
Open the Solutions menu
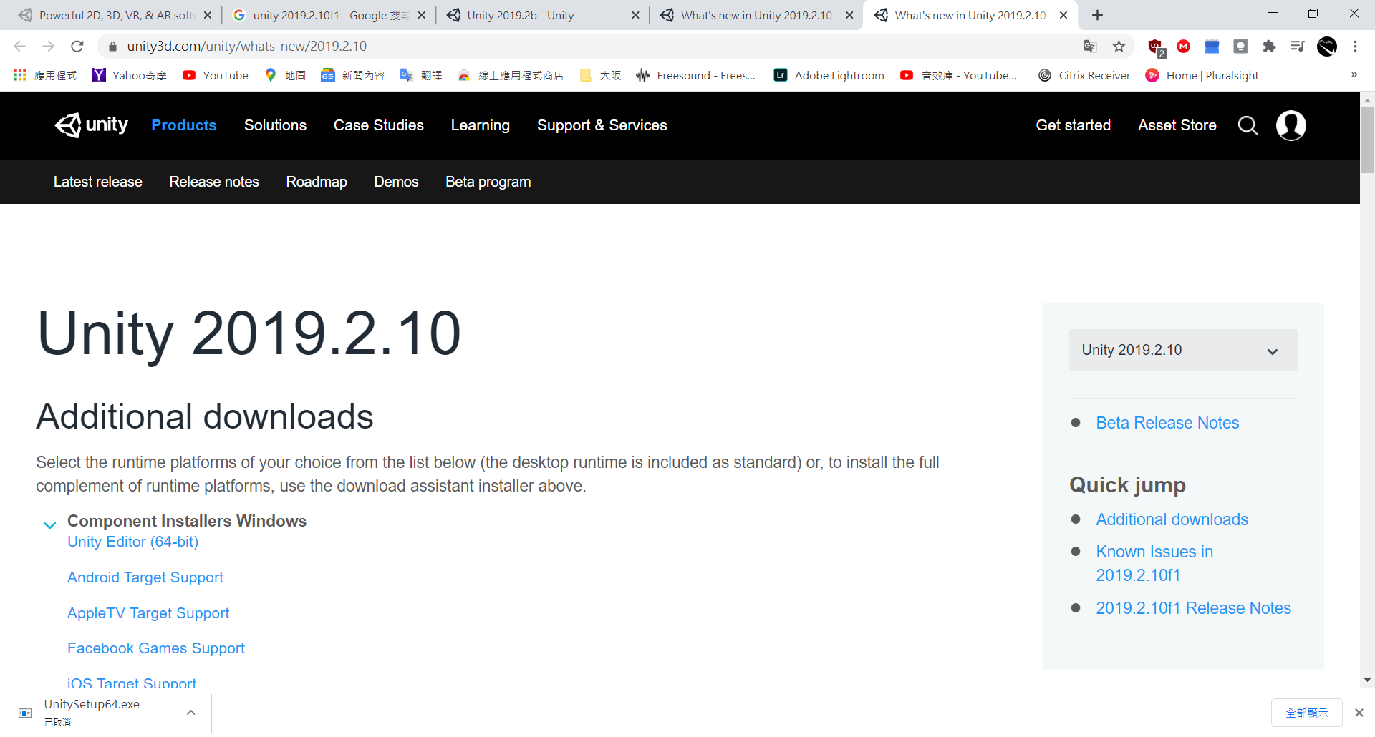pyautogui.click(x=275, y=125)
